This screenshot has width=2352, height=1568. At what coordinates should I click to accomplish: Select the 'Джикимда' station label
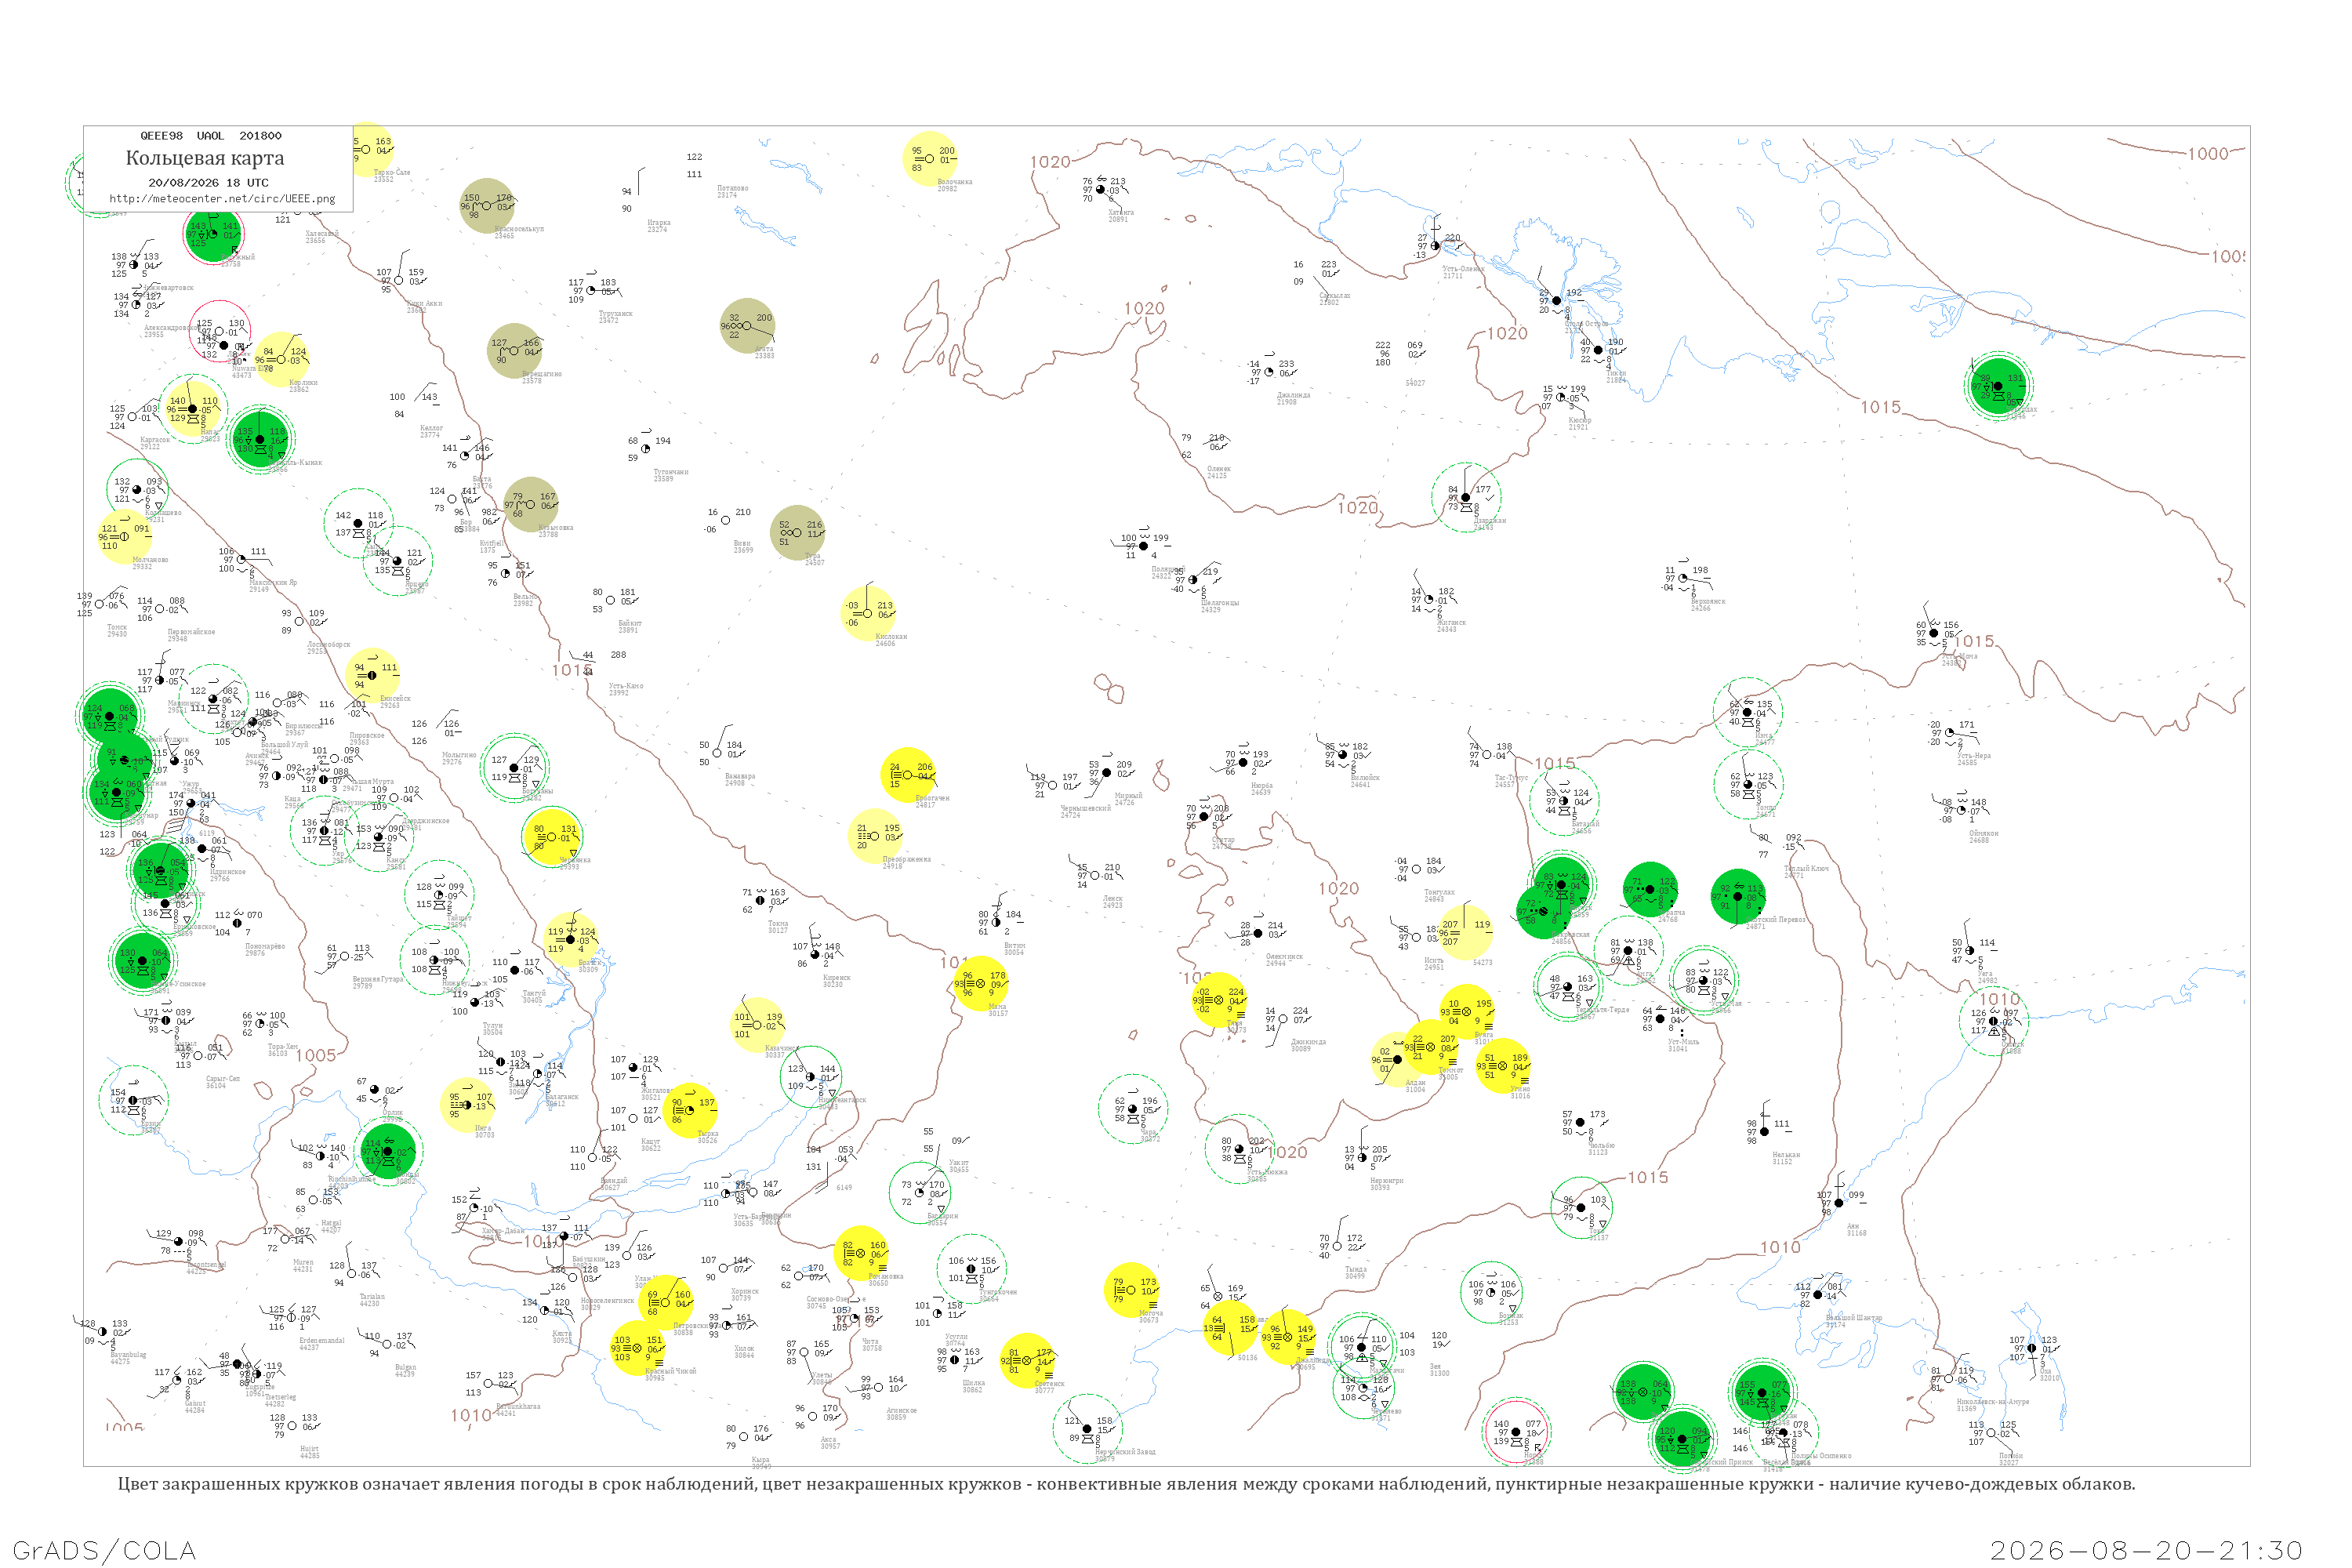click(x=1308, y=1042)
